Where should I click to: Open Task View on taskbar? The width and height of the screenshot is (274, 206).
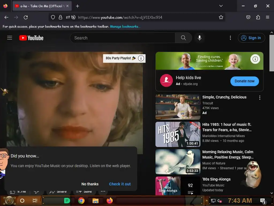tap(35, 201)
